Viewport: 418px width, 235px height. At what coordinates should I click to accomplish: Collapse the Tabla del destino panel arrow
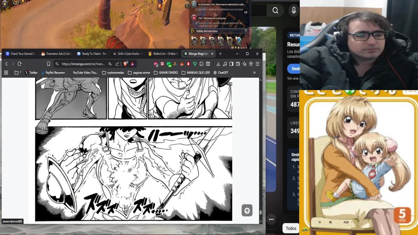[x=246, y=31]
